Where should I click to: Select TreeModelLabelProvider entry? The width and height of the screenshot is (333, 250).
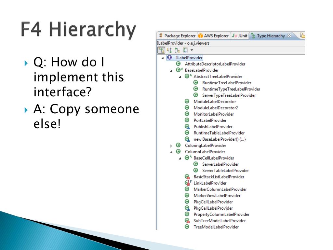pos(216,227)
